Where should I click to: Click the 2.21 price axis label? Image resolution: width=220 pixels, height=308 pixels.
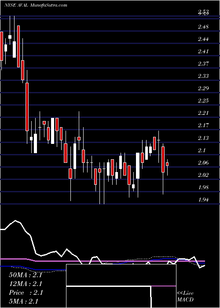point(203,113)
